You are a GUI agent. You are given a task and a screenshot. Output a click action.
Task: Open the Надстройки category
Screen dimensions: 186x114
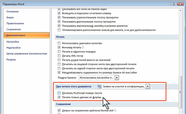click(13, 48)
